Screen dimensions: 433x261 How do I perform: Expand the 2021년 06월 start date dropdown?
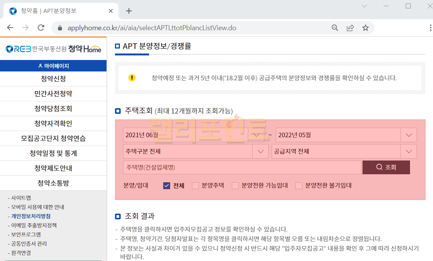(x=256, y=135)
